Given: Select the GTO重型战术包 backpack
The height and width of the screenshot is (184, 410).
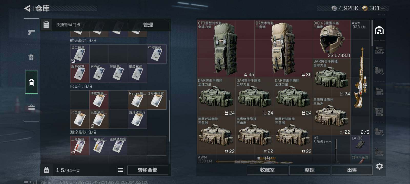Looking at the screenshot, I should tap(225, 49).
